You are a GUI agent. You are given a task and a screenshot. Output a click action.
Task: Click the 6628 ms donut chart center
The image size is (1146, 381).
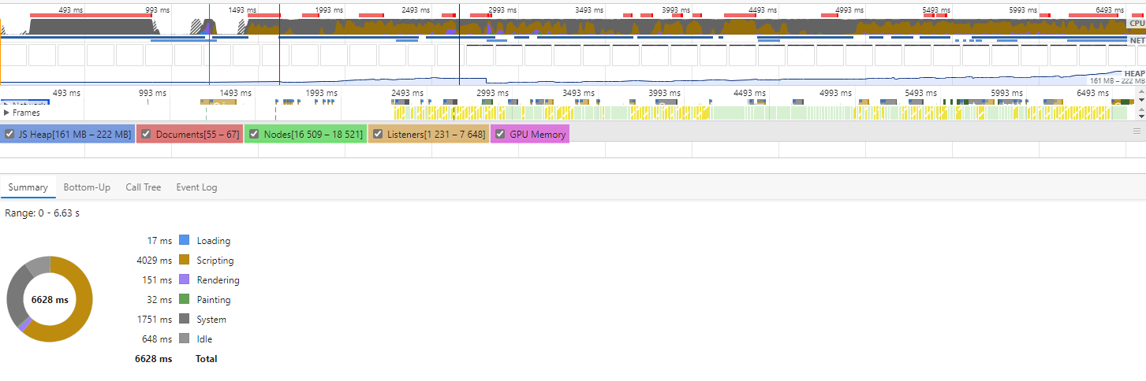50,300
